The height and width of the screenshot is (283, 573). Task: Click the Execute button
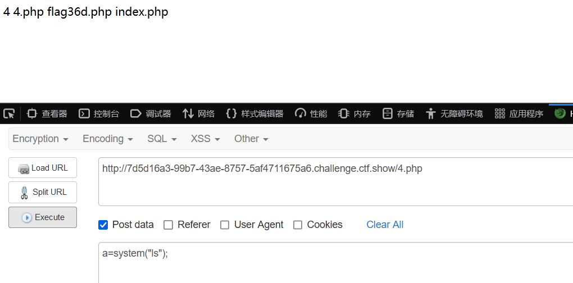pyautogui.click(x=43, y=217)
